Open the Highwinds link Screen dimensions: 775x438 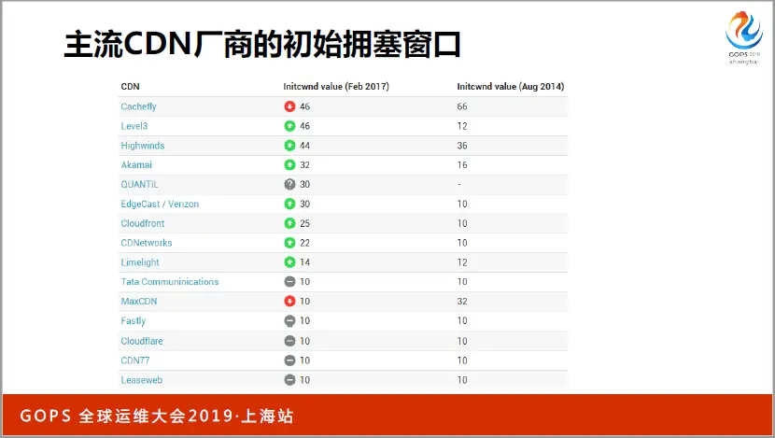[x=142, y=146]
